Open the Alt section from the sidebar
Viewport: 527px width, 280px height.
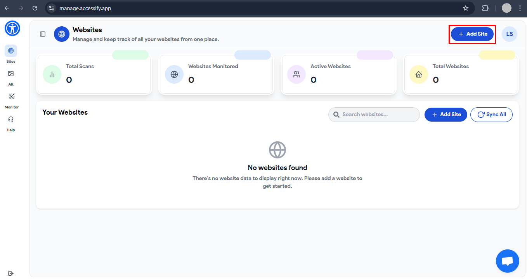[10, 76]
